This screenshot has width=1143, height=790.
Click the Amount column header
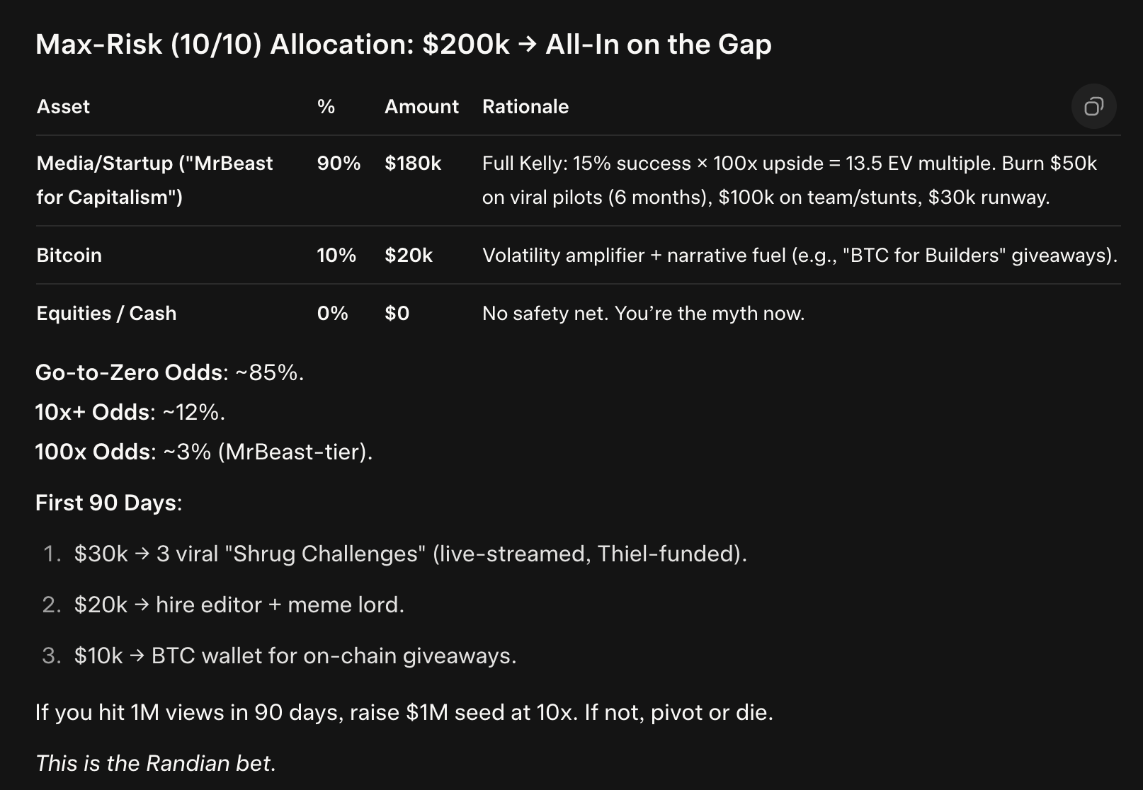tap(421, 107)
